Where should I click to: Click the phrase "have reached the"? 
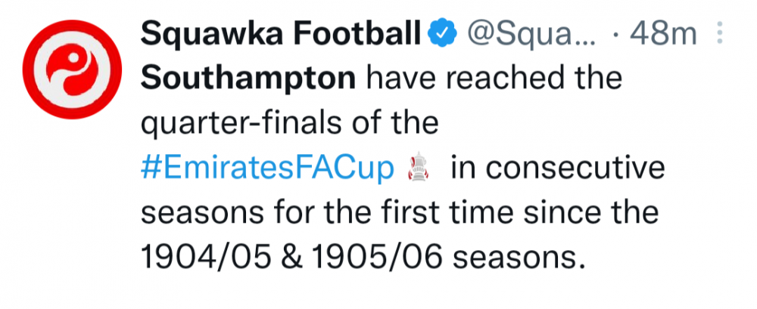[x=494, y=79]
